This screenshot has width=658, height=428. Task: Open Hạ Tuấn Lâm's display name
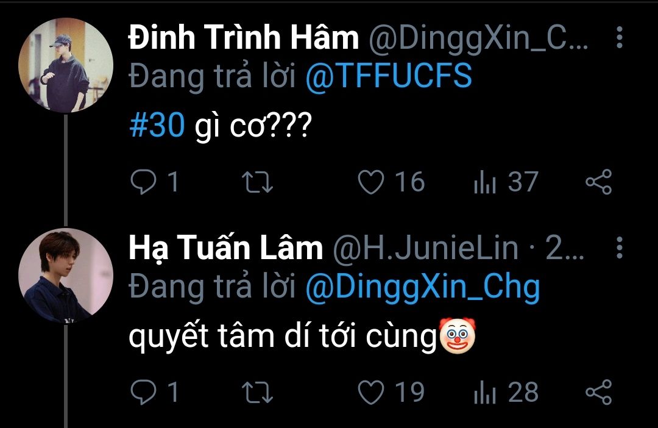click(x=225, y=248)
